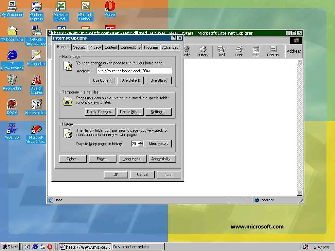This screenshot has width=335, height=251.
Task: Click the days in history number field
Action: [134, 144]
